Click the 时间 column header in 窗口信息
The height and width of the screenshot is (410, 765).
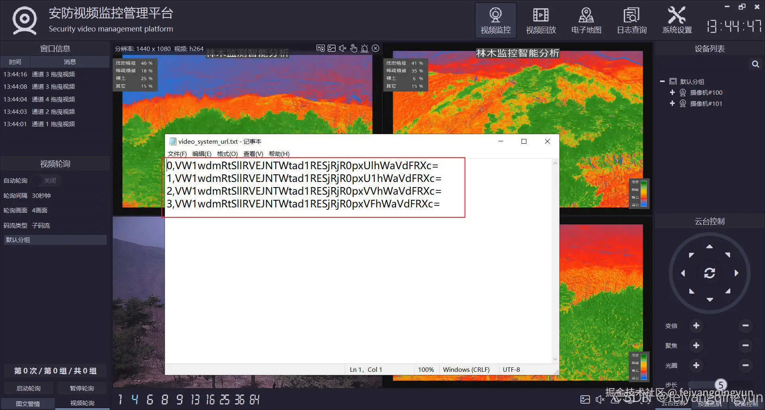pyautogui.click(x=15, y=62)
